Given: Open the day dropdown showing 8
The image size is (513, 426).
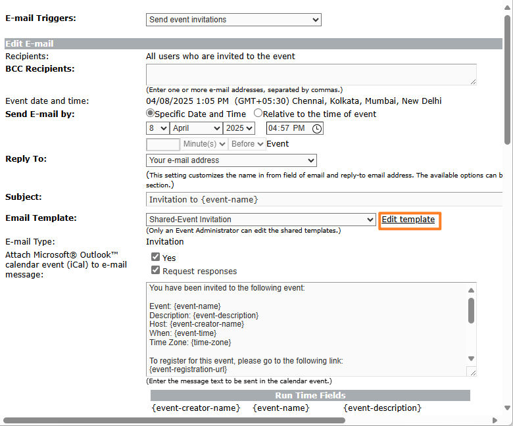Looking at the screenshot, I should pyautogui.click(x=158, y=128).
